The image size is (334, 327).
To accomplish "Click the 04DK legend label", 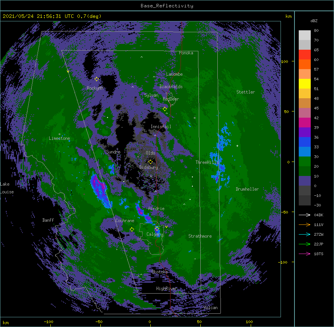I will [x=319, y=215].
